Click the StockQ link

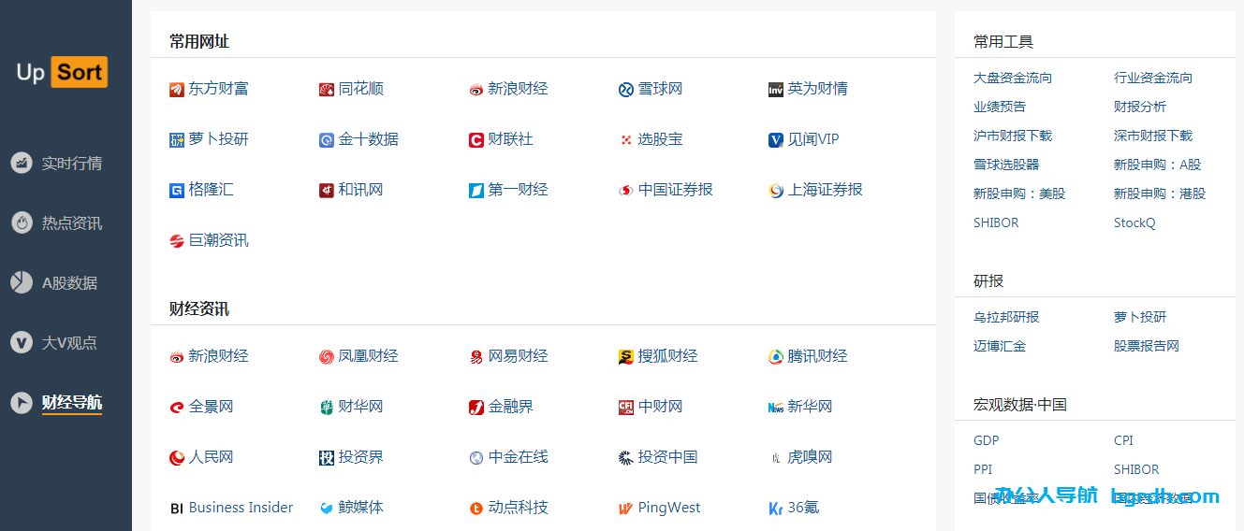click(x=1134, y=222)
